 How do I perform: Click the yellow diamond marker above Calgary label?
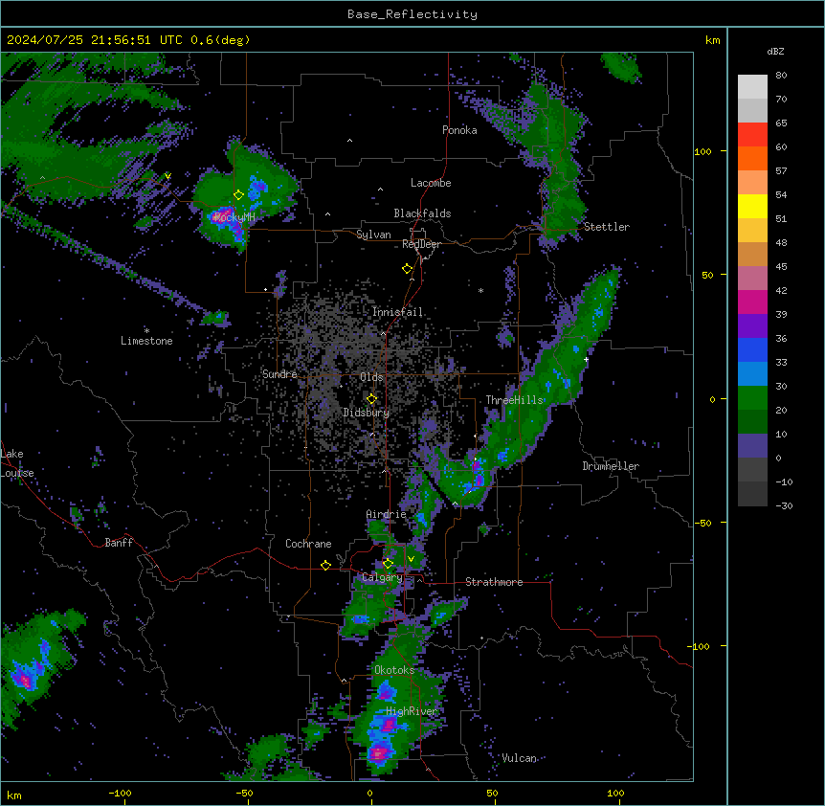388,564
